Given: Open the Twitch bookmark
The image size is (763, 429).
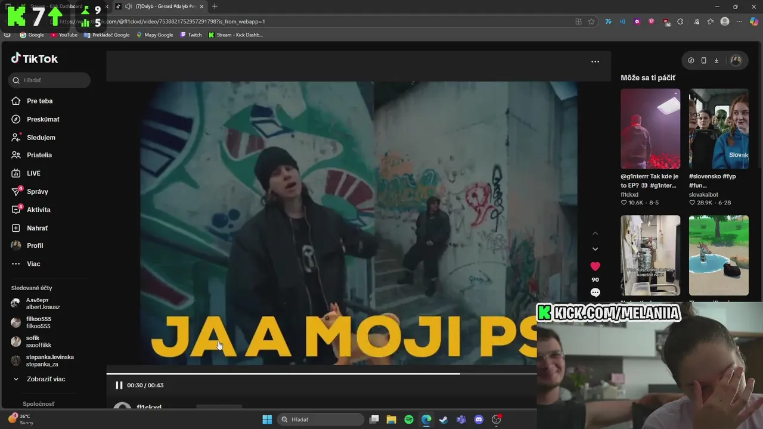Looking at the screenshot, I should click(191, 35).
